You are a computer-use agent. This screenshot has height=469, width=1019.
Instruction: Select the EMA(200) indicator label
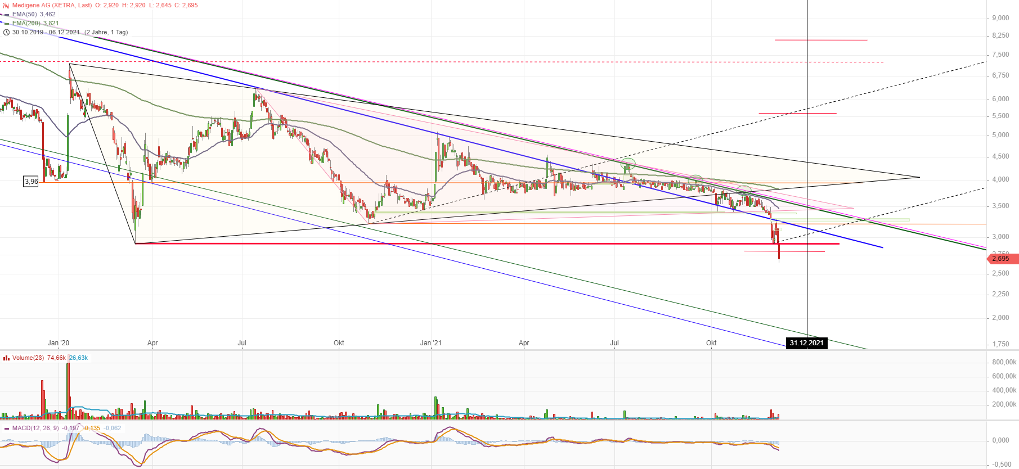click(x=26, y=23)
